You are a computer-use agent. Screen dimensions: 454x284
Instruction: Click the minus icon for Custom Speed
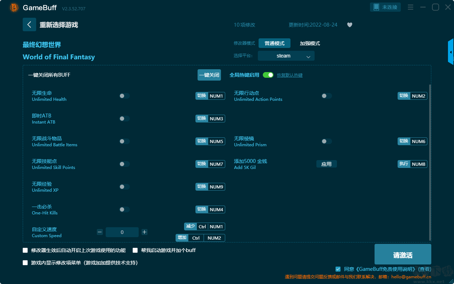click(100, 232)
